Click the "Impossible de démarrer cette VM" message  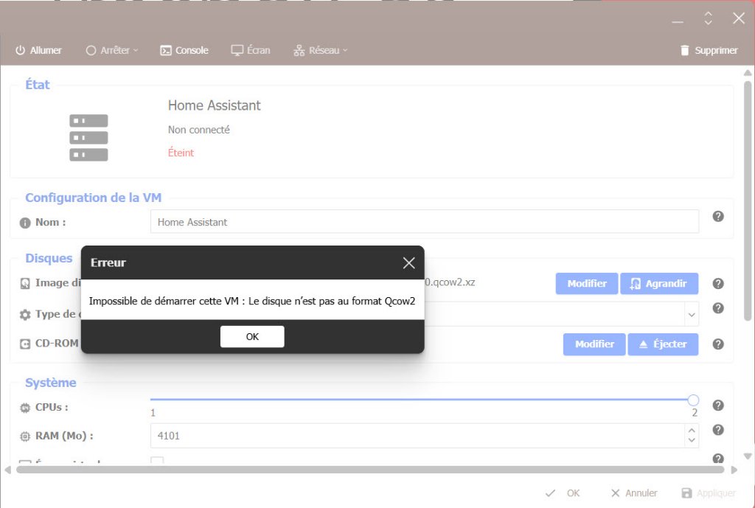tap(252, 301)
